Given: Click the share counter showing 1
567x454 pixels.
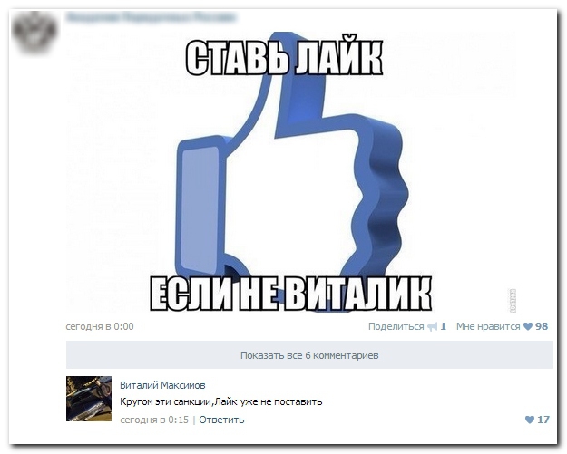Looking at the screenshot, I should [x=443, y=326].
